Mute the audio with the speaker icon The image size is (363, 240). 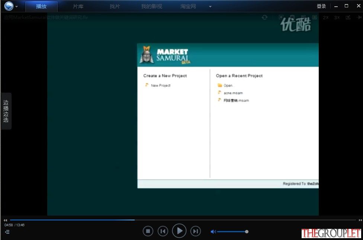tap(213, 231)
